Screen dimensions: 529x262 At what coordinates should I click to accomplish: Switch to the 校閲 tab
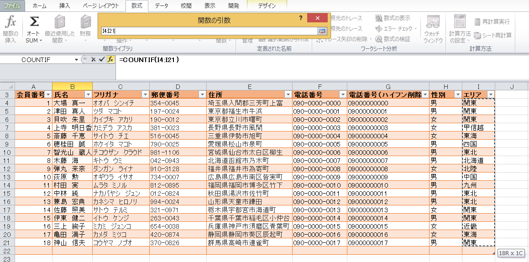[186, 6]
